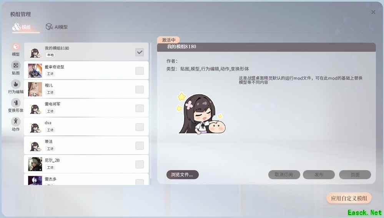Select the 橙儿 mod thumbnail
Image resolution: width=384 pixels, height=218 pixels.
tap(35, 90)
